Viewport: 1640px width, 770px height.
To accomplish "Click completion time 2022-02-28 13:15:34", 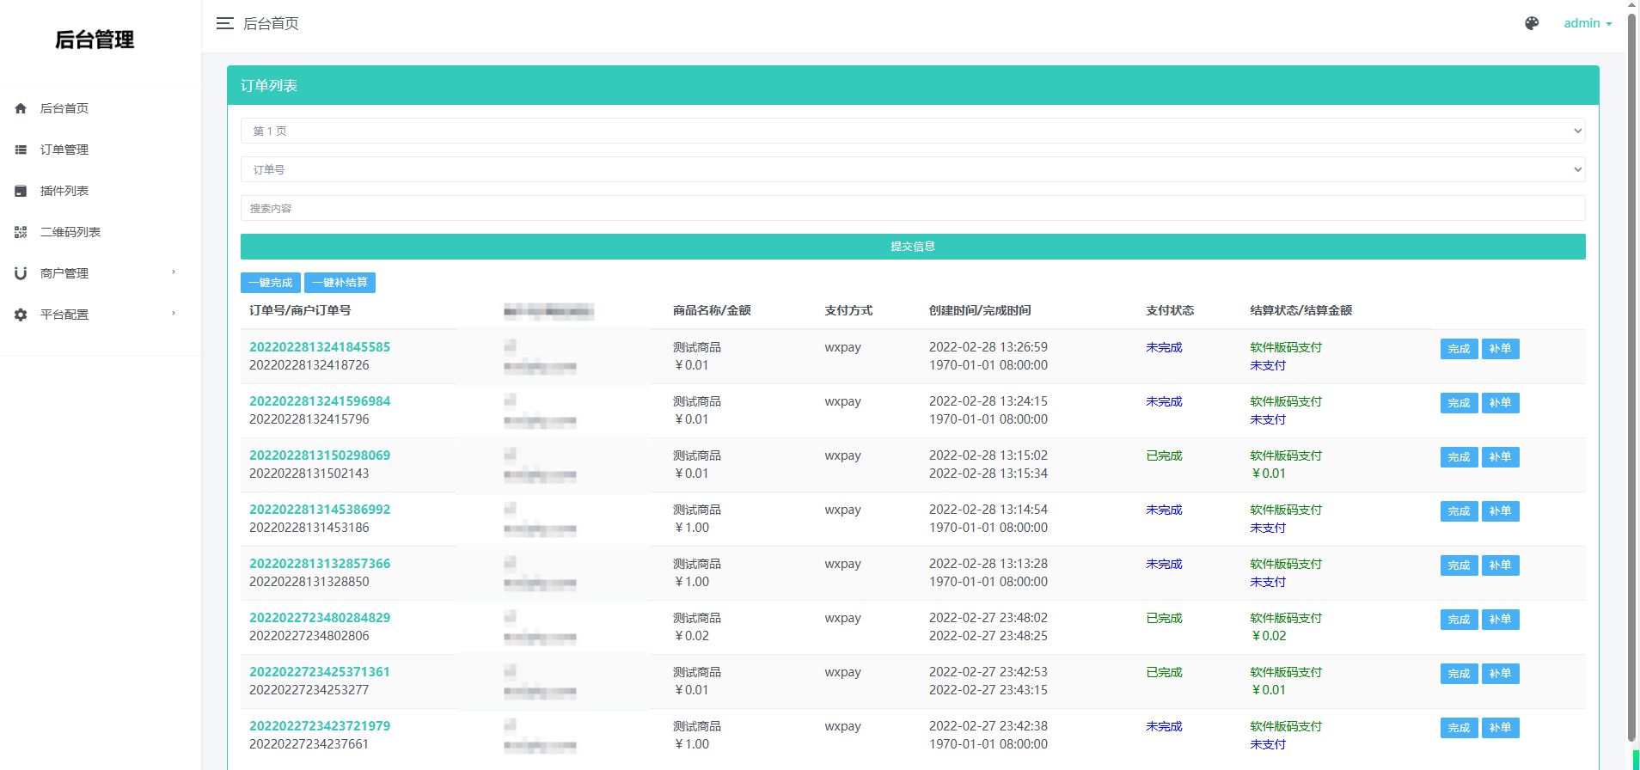I will click(988, 474).
